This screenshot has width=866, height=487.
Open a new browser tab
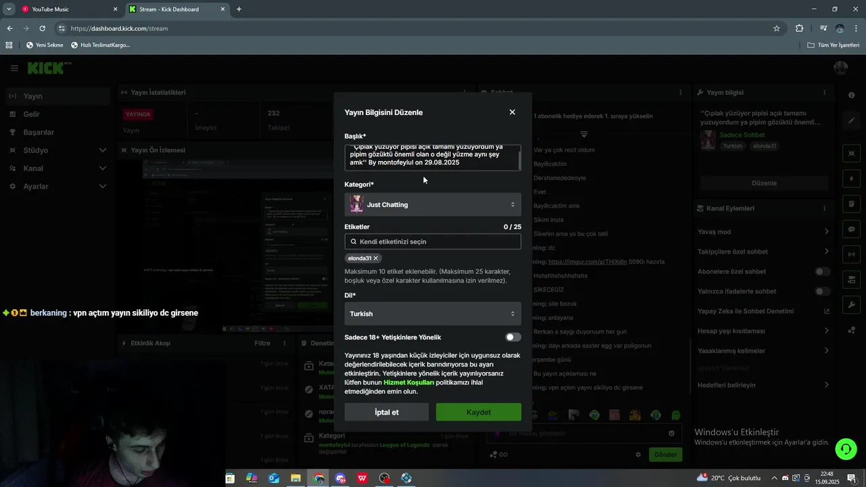click(239, 9)
